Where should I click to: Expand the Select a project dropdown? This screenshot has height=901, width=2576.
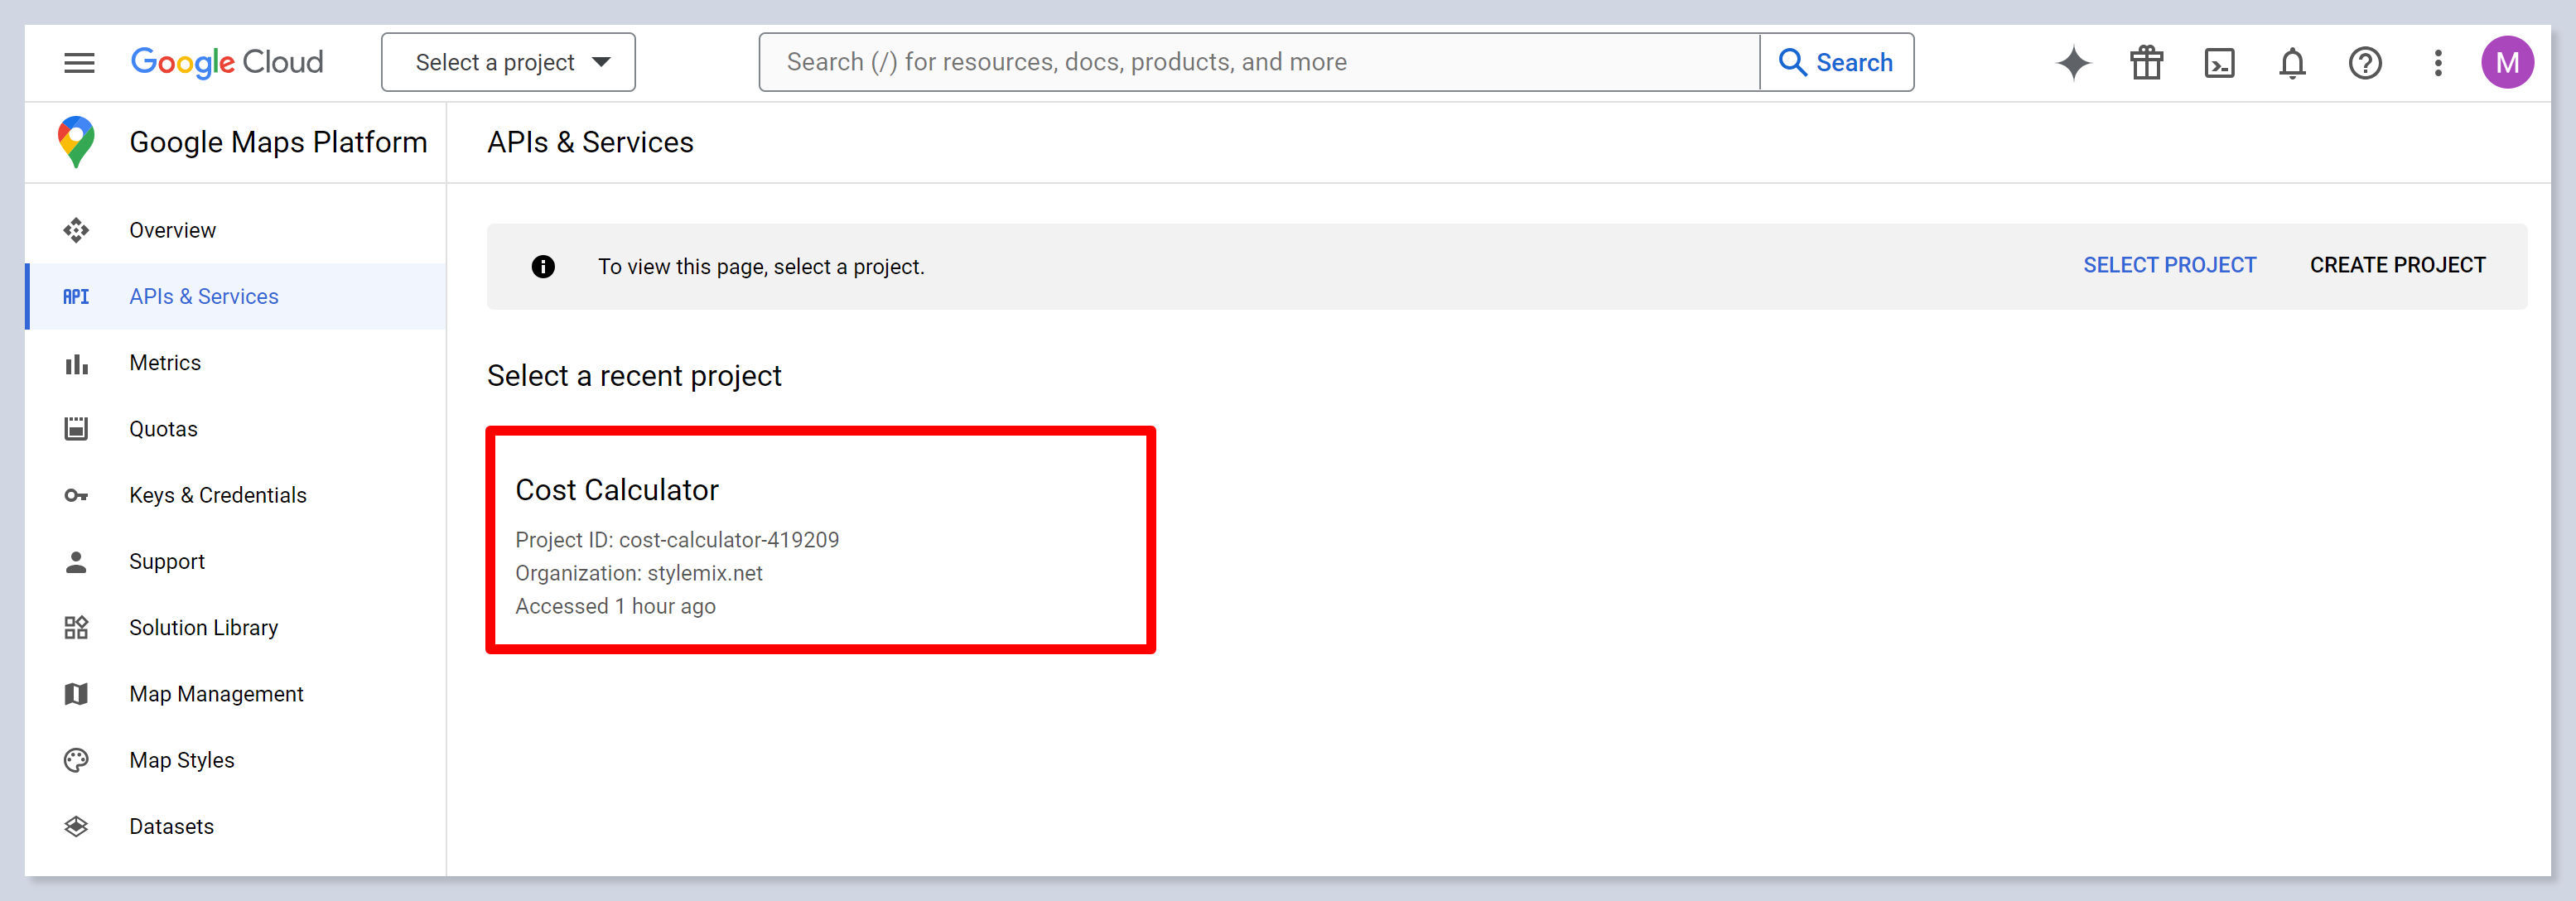[x=508, y=63]
